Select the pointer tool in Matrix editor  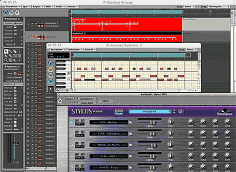point(50,89)
